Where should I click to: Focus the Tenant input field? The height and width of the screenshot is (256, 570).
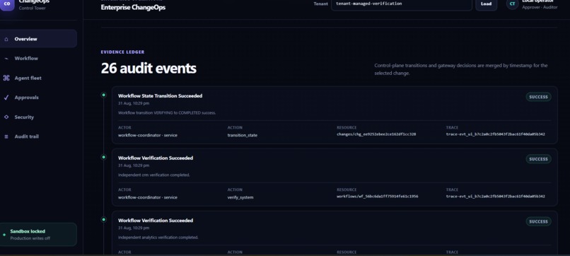(x=401, y=4)
